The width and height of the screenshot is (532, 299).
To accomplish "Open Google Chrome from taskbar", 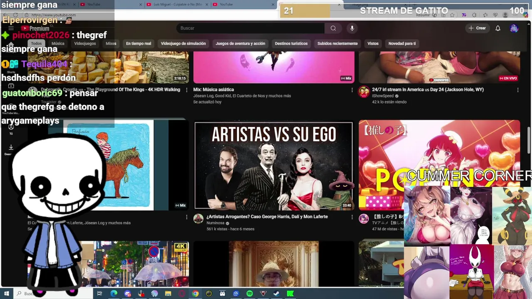I will click(195, 294).
